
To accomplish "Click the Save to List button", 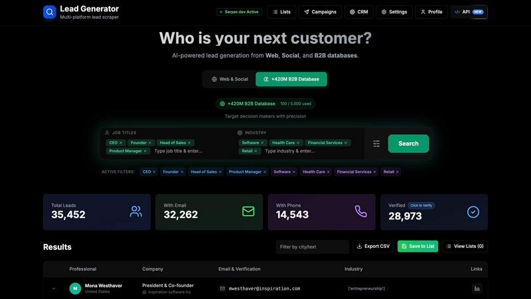I will pyautogui.click(x=418, y=247).
